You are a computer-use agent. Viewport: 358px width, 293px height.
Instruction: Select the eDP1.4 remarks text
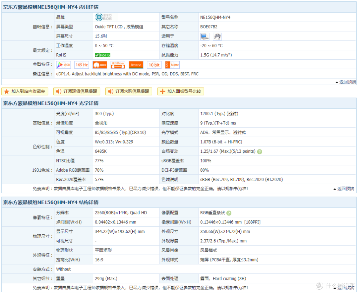127,74
